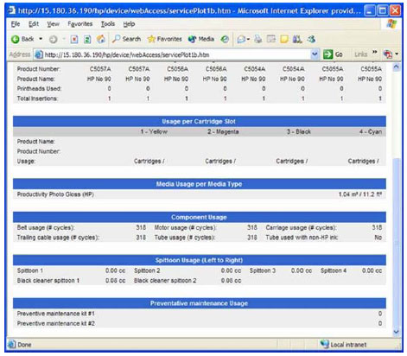Screen dimensions: 407x356
Task: Click the scrollbar up arrow
Action: pyautogui.click(x=397, y=67)
